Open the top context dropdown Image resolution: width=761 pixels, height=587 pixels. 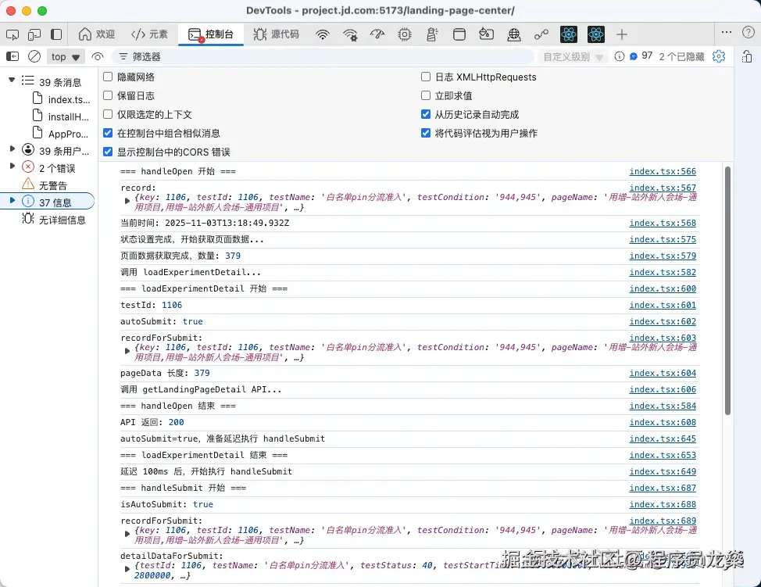coord(66,57)
